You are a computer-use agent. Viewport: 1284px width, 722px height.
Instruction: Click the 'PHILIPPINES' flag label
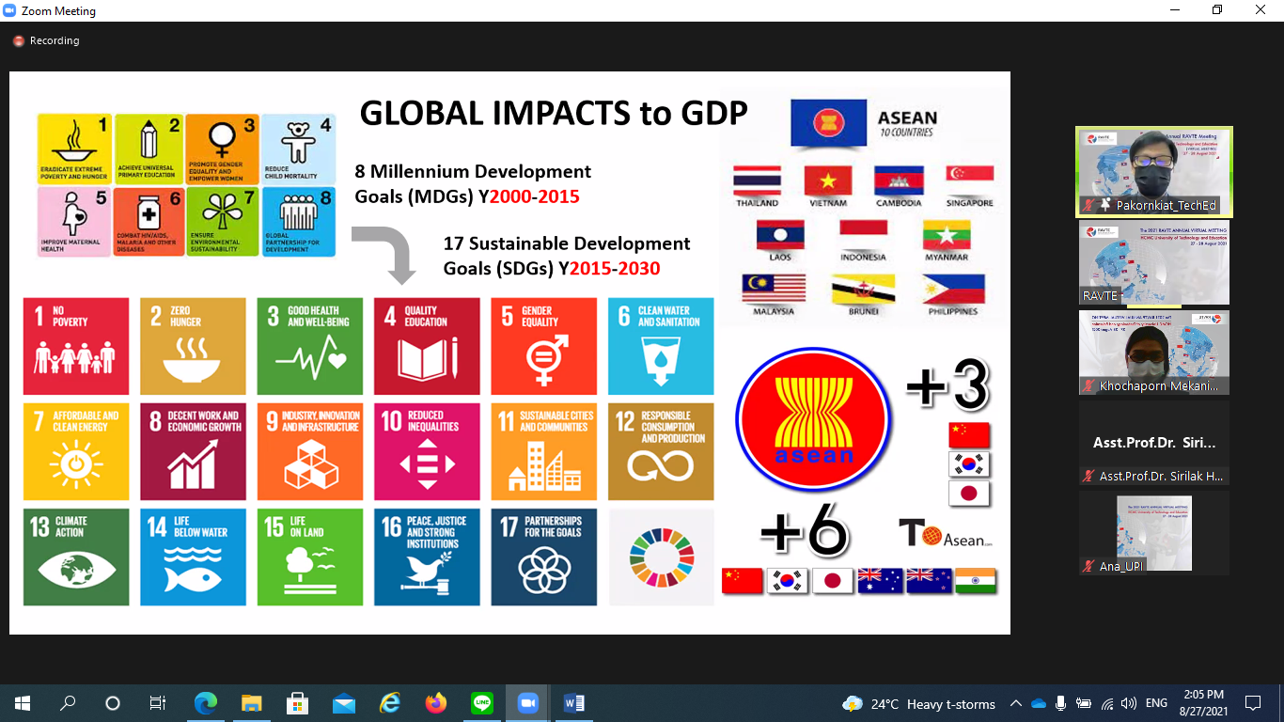point(953,311)
